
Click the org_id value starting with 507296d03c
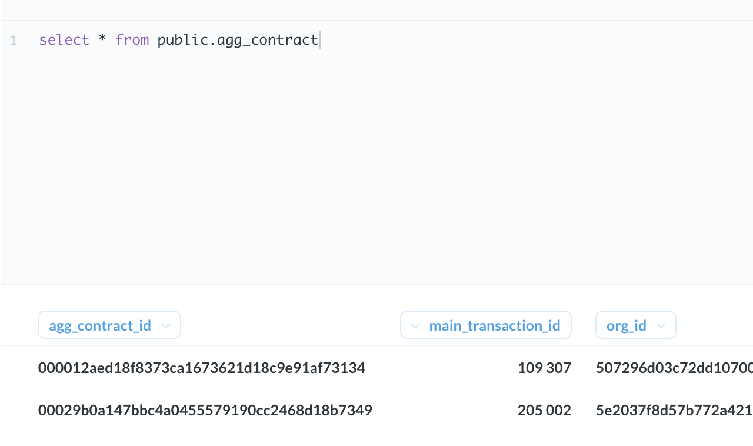[x=671, y=367]
